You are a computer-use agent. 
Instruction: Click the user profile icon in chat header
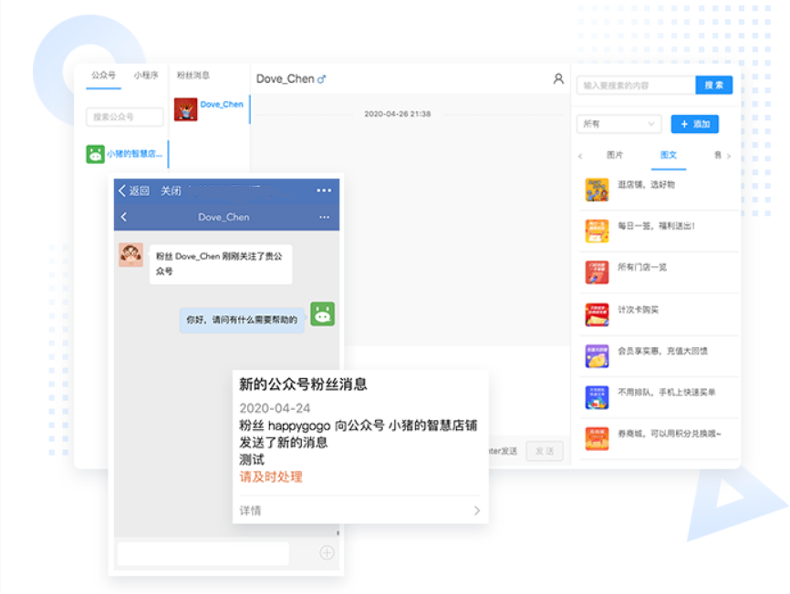coord(558,78)
